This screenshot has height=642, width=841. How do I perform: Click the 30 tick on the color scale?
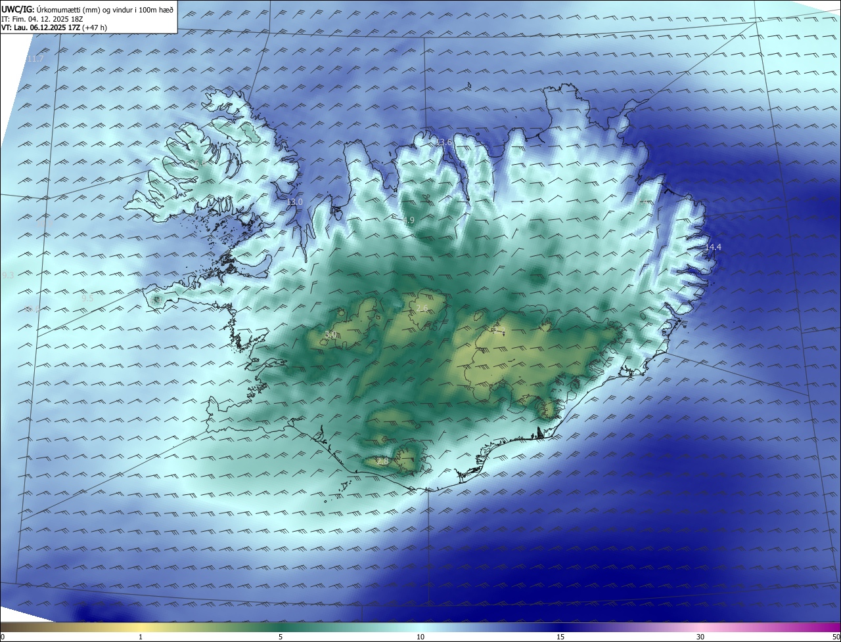tap(700, 637)
